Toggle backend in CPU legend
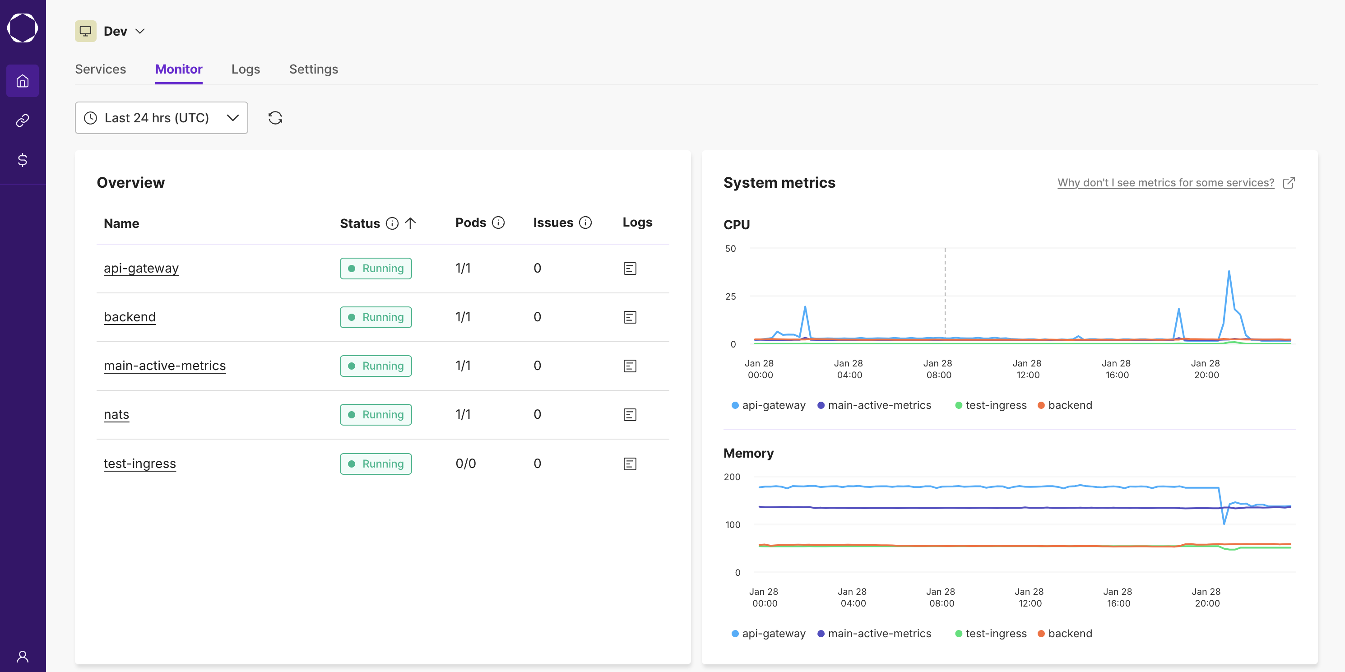The width and height of the screenshot is (1345, 672). tap(1065, 405)
